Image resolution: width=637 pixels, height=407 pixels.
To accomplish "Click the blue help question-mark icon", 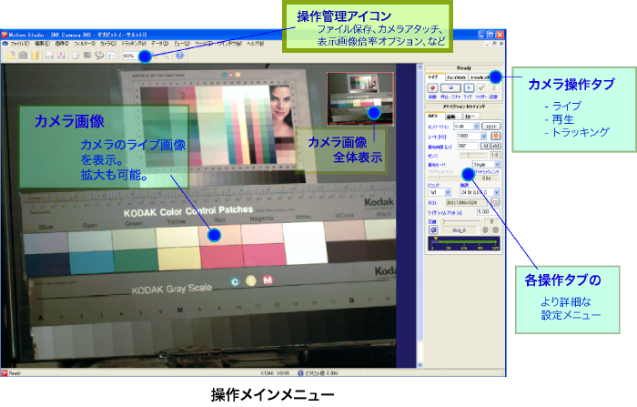I will (179, 56).
